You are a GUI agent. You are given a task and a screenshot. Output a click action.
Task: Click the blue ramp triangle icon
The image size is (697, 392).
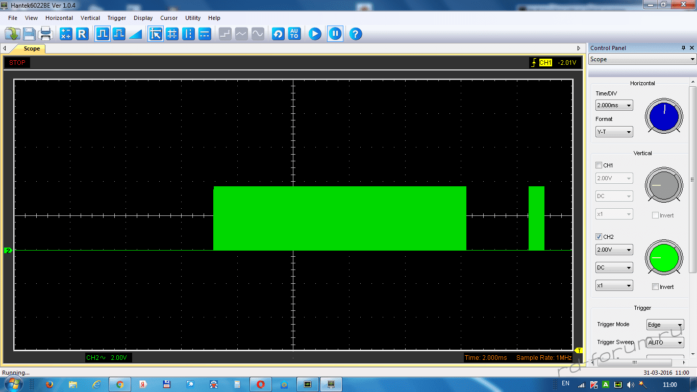coord(135,34)
